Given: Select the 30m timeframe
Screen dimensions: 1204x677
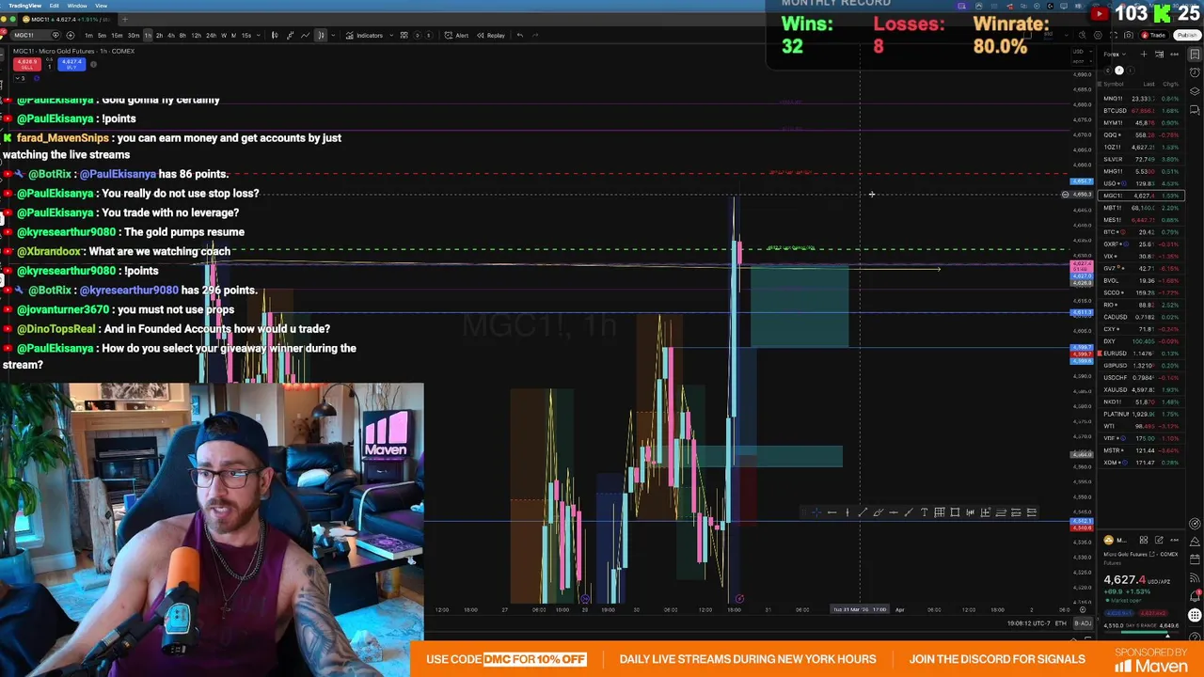Looking at the screenshot, I should 133,36.
